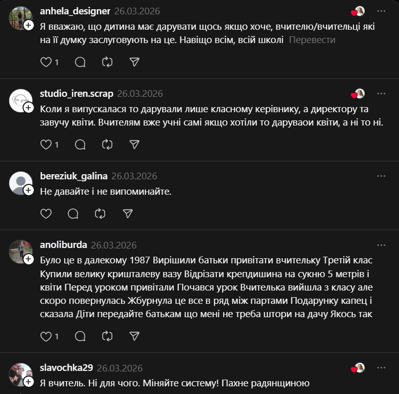
Task: Click the author-liked badge on slavochka29's comment
Action: click(357, 368)
